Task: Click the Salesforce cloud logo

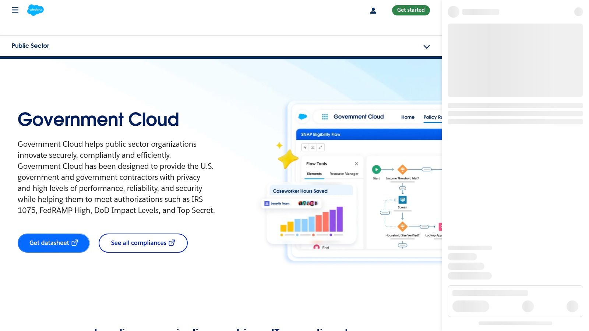Action: tap(35, 10)
